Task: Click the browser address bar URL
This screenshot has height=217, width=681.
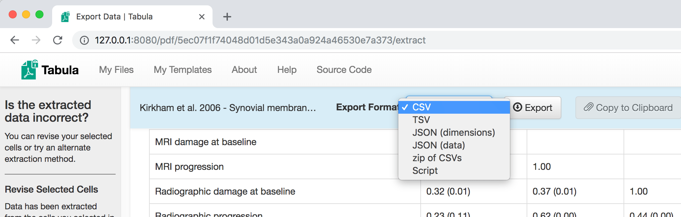Action: click(x=260, y=40)
